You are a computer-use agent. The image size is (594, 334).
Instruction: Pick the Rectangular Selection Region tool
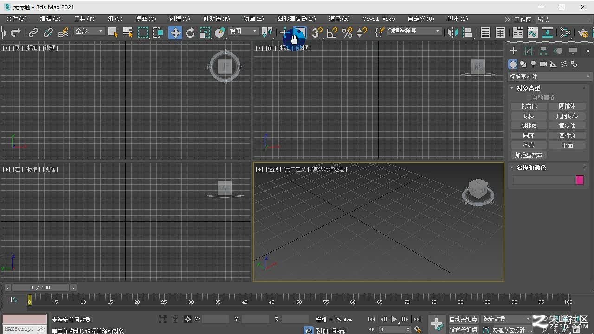click(143, 32)
